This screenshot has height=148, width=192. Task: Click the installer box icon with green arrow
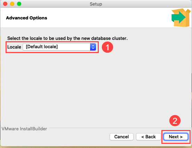pos(181,18)
